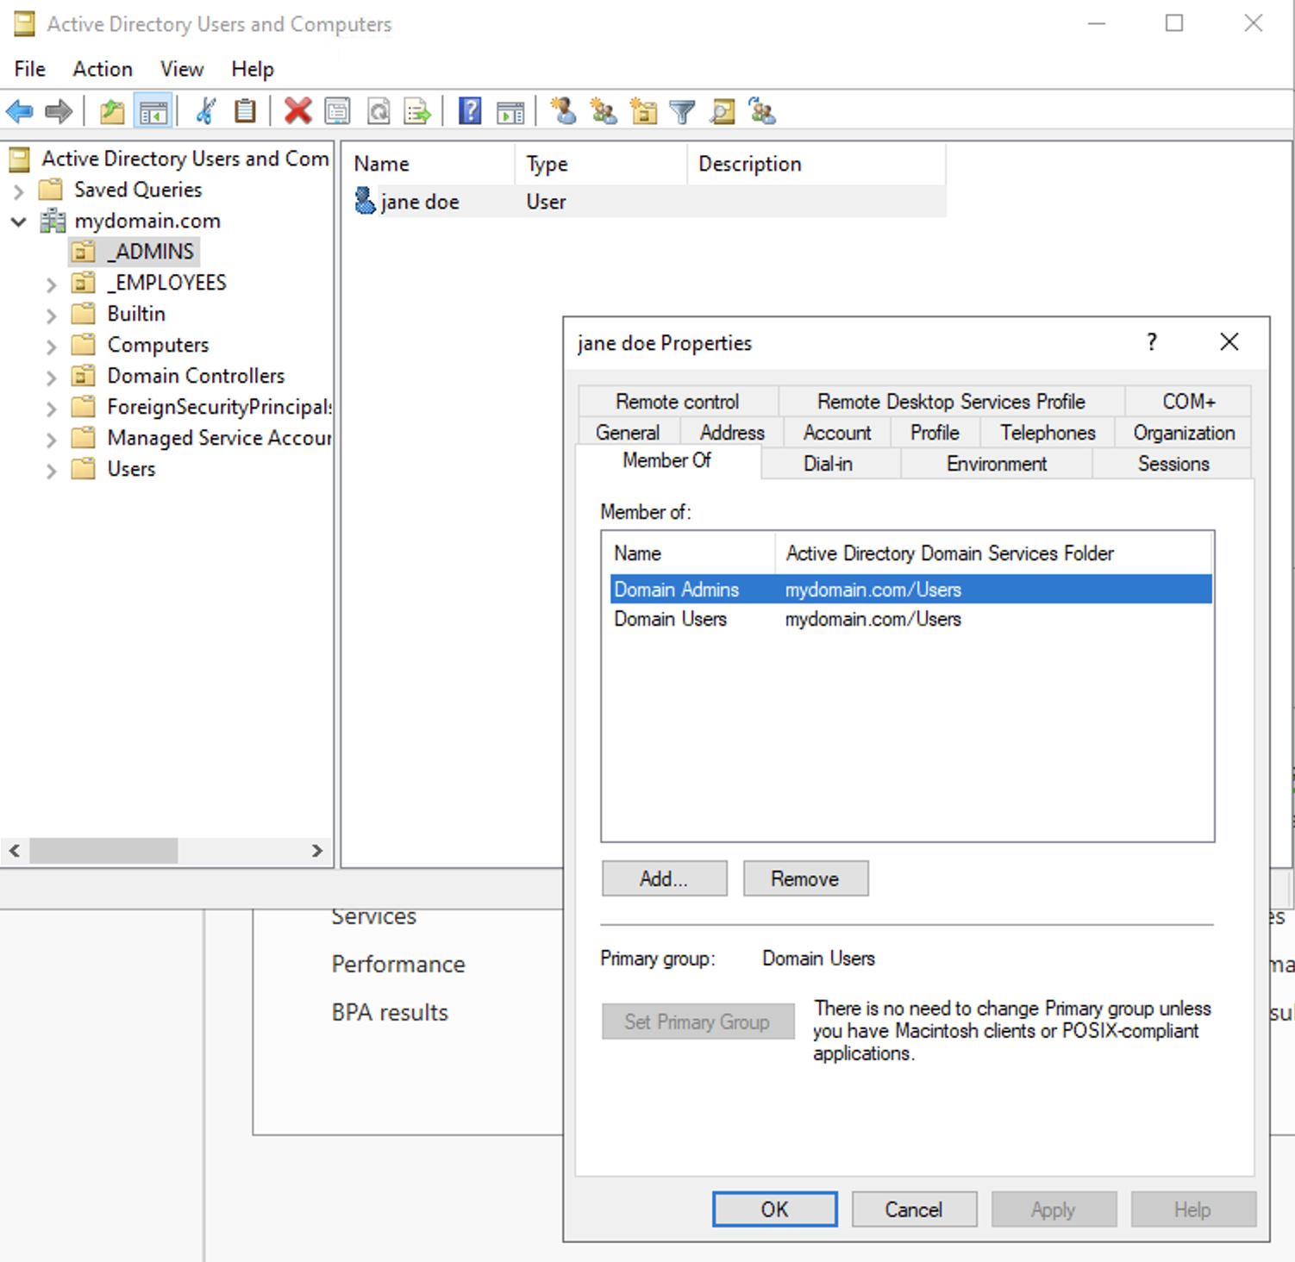Click the Set Primary Group button
Image resolution: width=1295 pixels, height=1262 pixels.
coord(698,1021)
